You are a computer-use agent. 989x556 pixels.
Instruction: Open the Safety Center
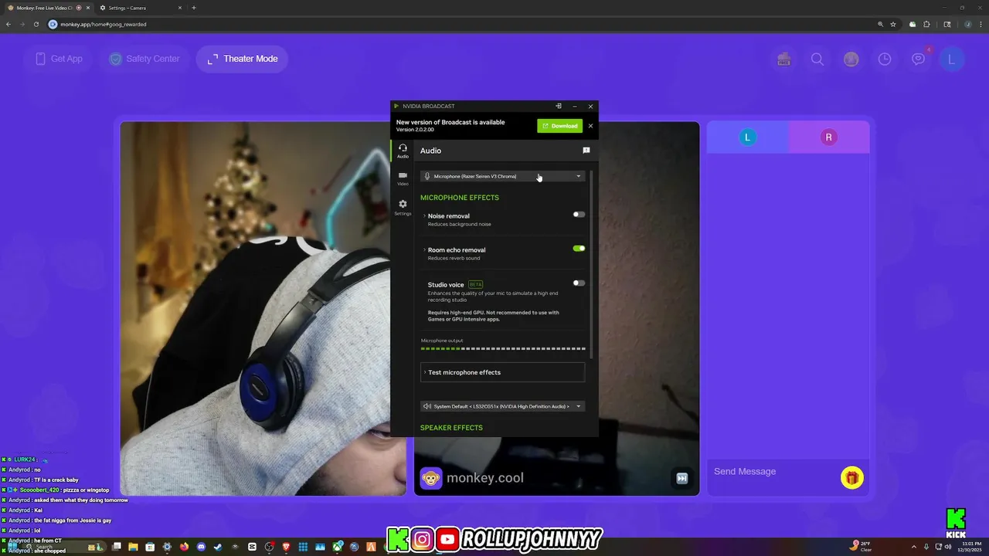144,59
